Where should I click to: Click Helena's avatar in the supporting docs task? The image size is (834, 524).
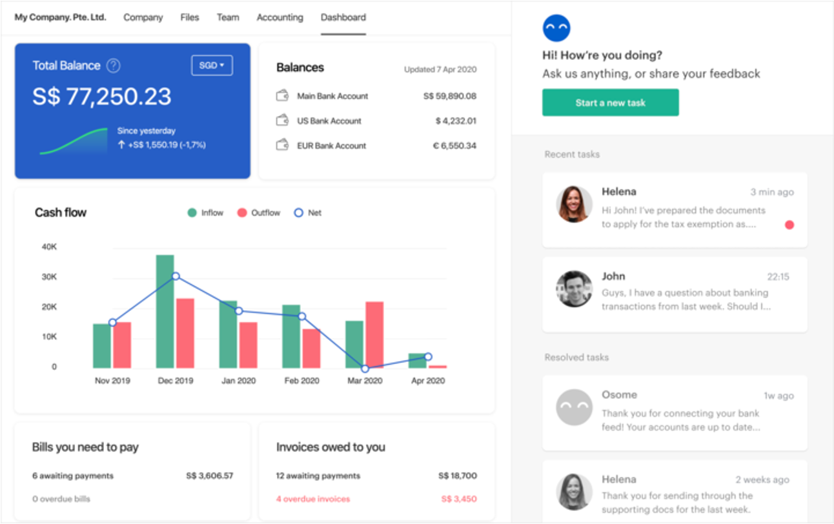574,492
